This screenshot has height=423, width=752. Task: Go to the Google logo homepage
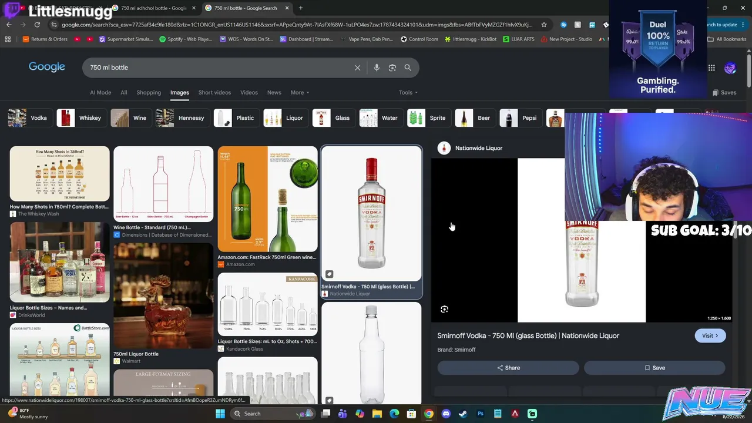point(47,67)
